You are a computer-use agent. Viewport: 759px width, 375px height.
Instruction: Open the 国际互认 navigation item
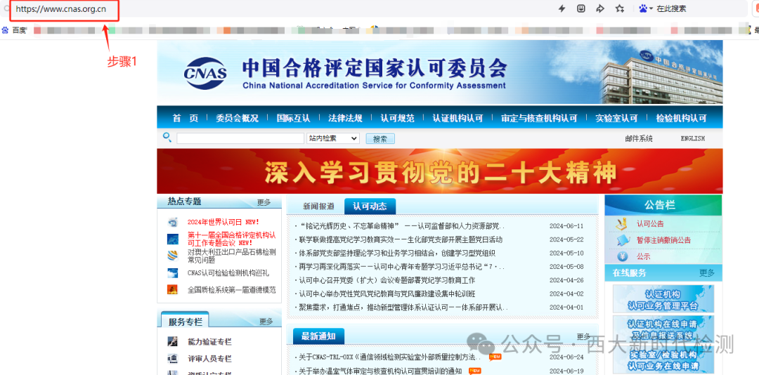293,118
